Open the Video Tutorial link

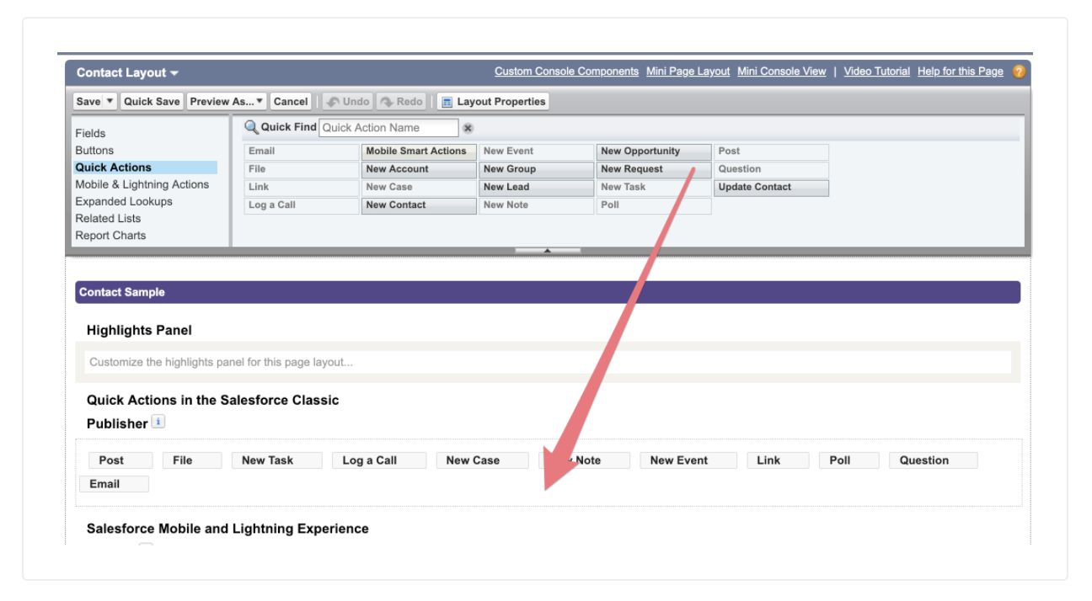(876, 72)
